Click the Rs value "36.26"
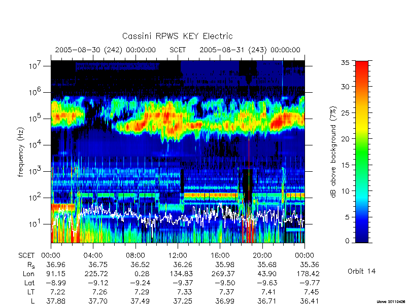The image size is (406, 304). coord(183,264)
